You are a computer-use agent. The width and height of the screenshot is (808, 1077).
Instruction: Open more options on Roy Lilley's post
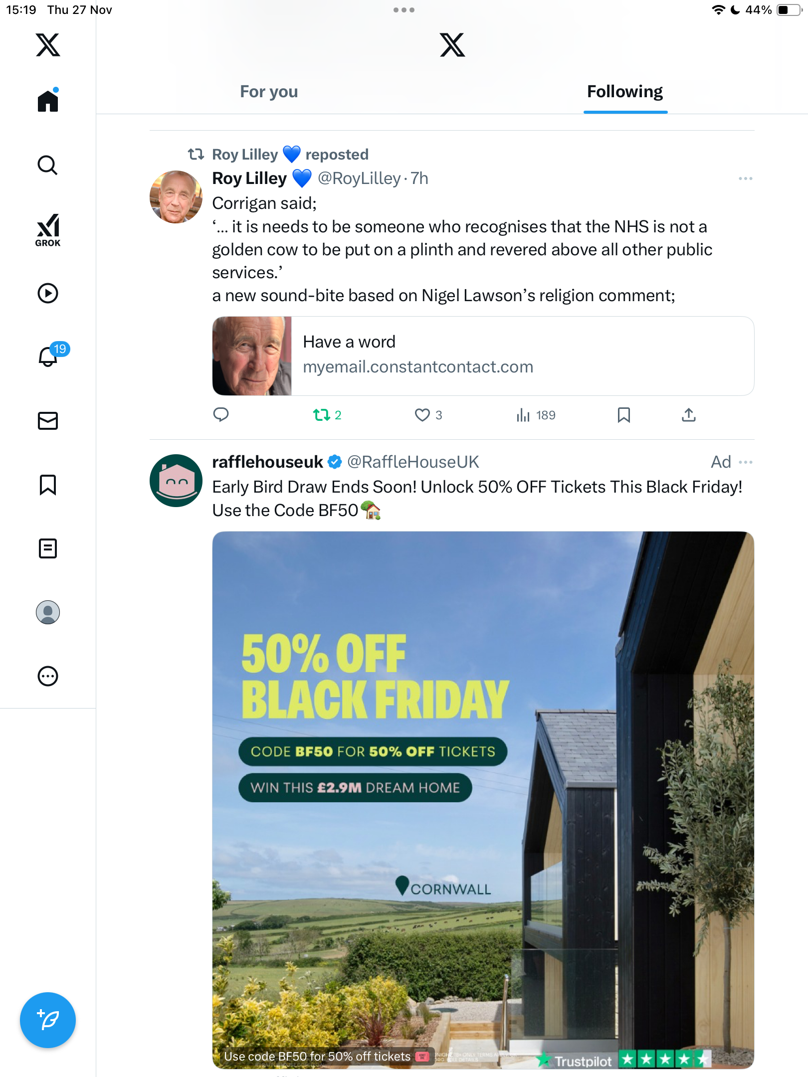click(x=745, y=179)
